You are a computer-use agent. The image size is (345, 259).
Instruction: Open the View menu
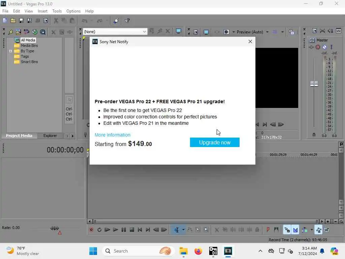29,11
